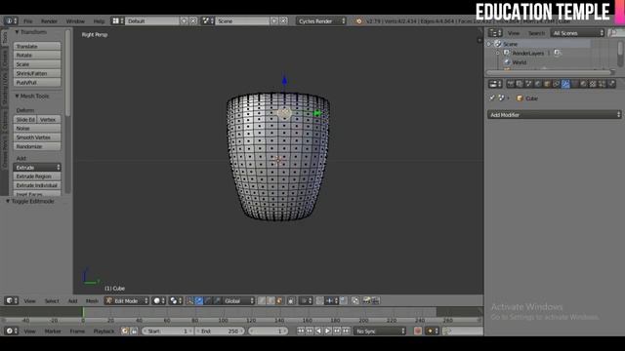
Task: Open the Global transform orientation dropdown
Action: click(238, 300)
